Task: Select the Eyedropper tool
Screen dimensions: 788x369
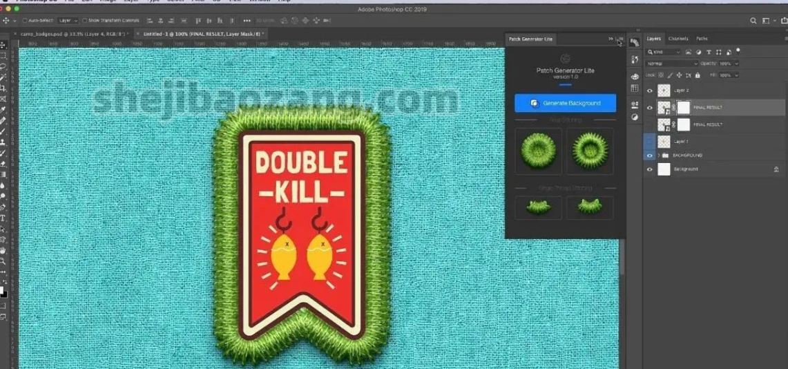Action: [3, 110]
